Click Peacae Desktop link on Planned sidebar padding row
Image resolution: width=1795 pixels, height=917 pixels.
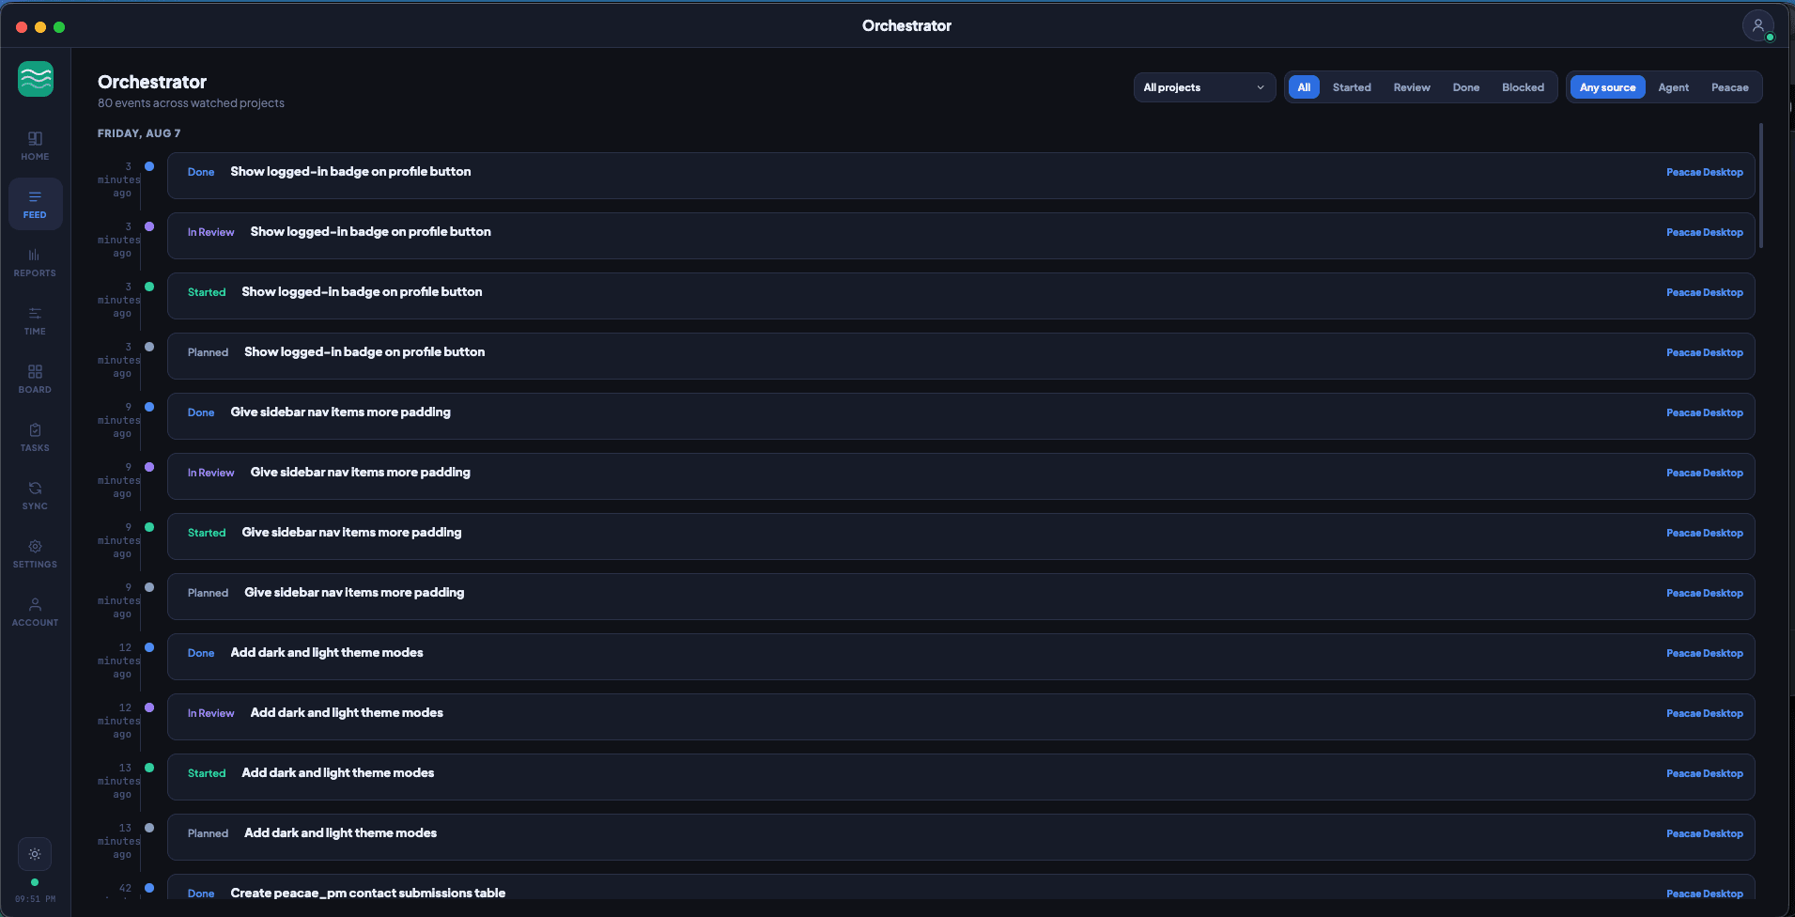(x=1704, y=593)
